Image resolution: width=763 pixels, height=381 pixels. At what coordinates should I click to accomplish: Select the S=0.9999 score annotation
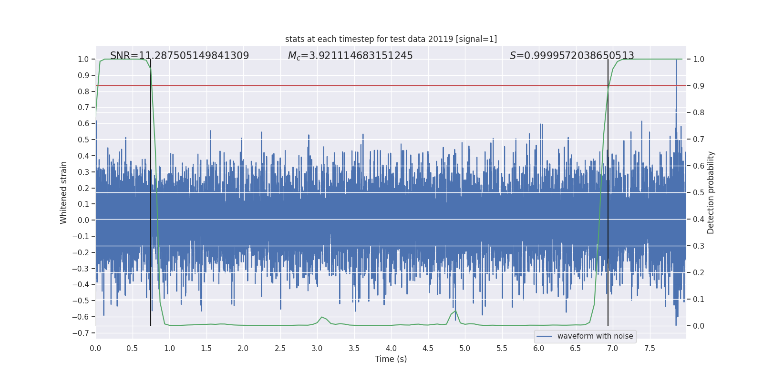[x=571, y=56]
